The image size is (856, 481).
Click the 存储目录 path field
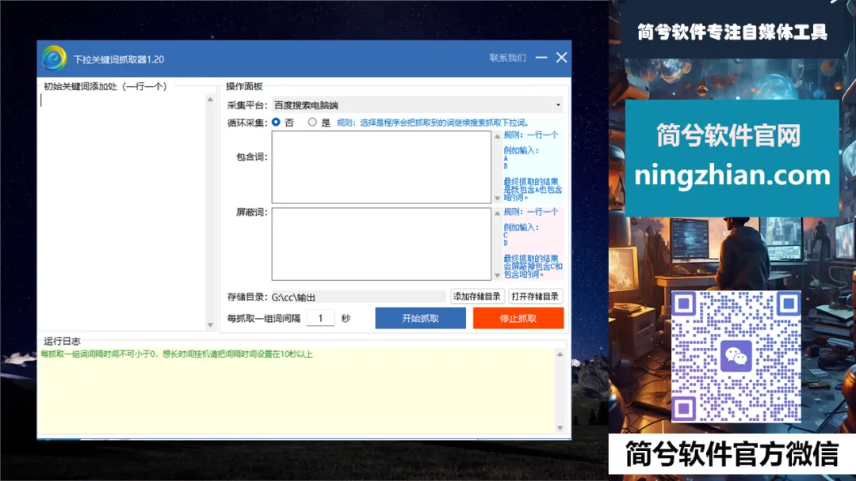tap(358, 297)
